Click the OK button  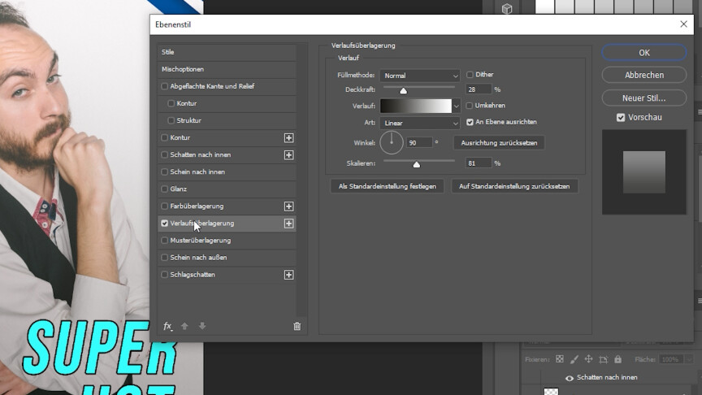643,52
